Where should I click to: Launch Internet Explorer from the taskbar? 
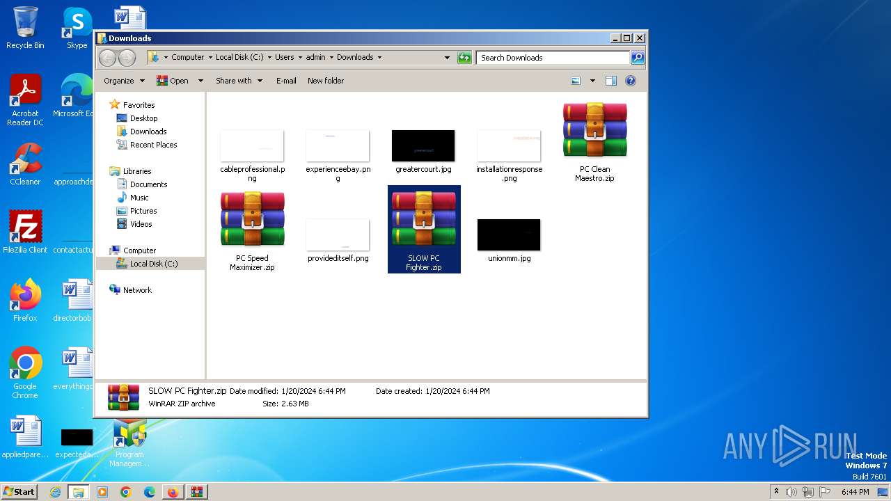pyautogui.click(x=55, y=492)
